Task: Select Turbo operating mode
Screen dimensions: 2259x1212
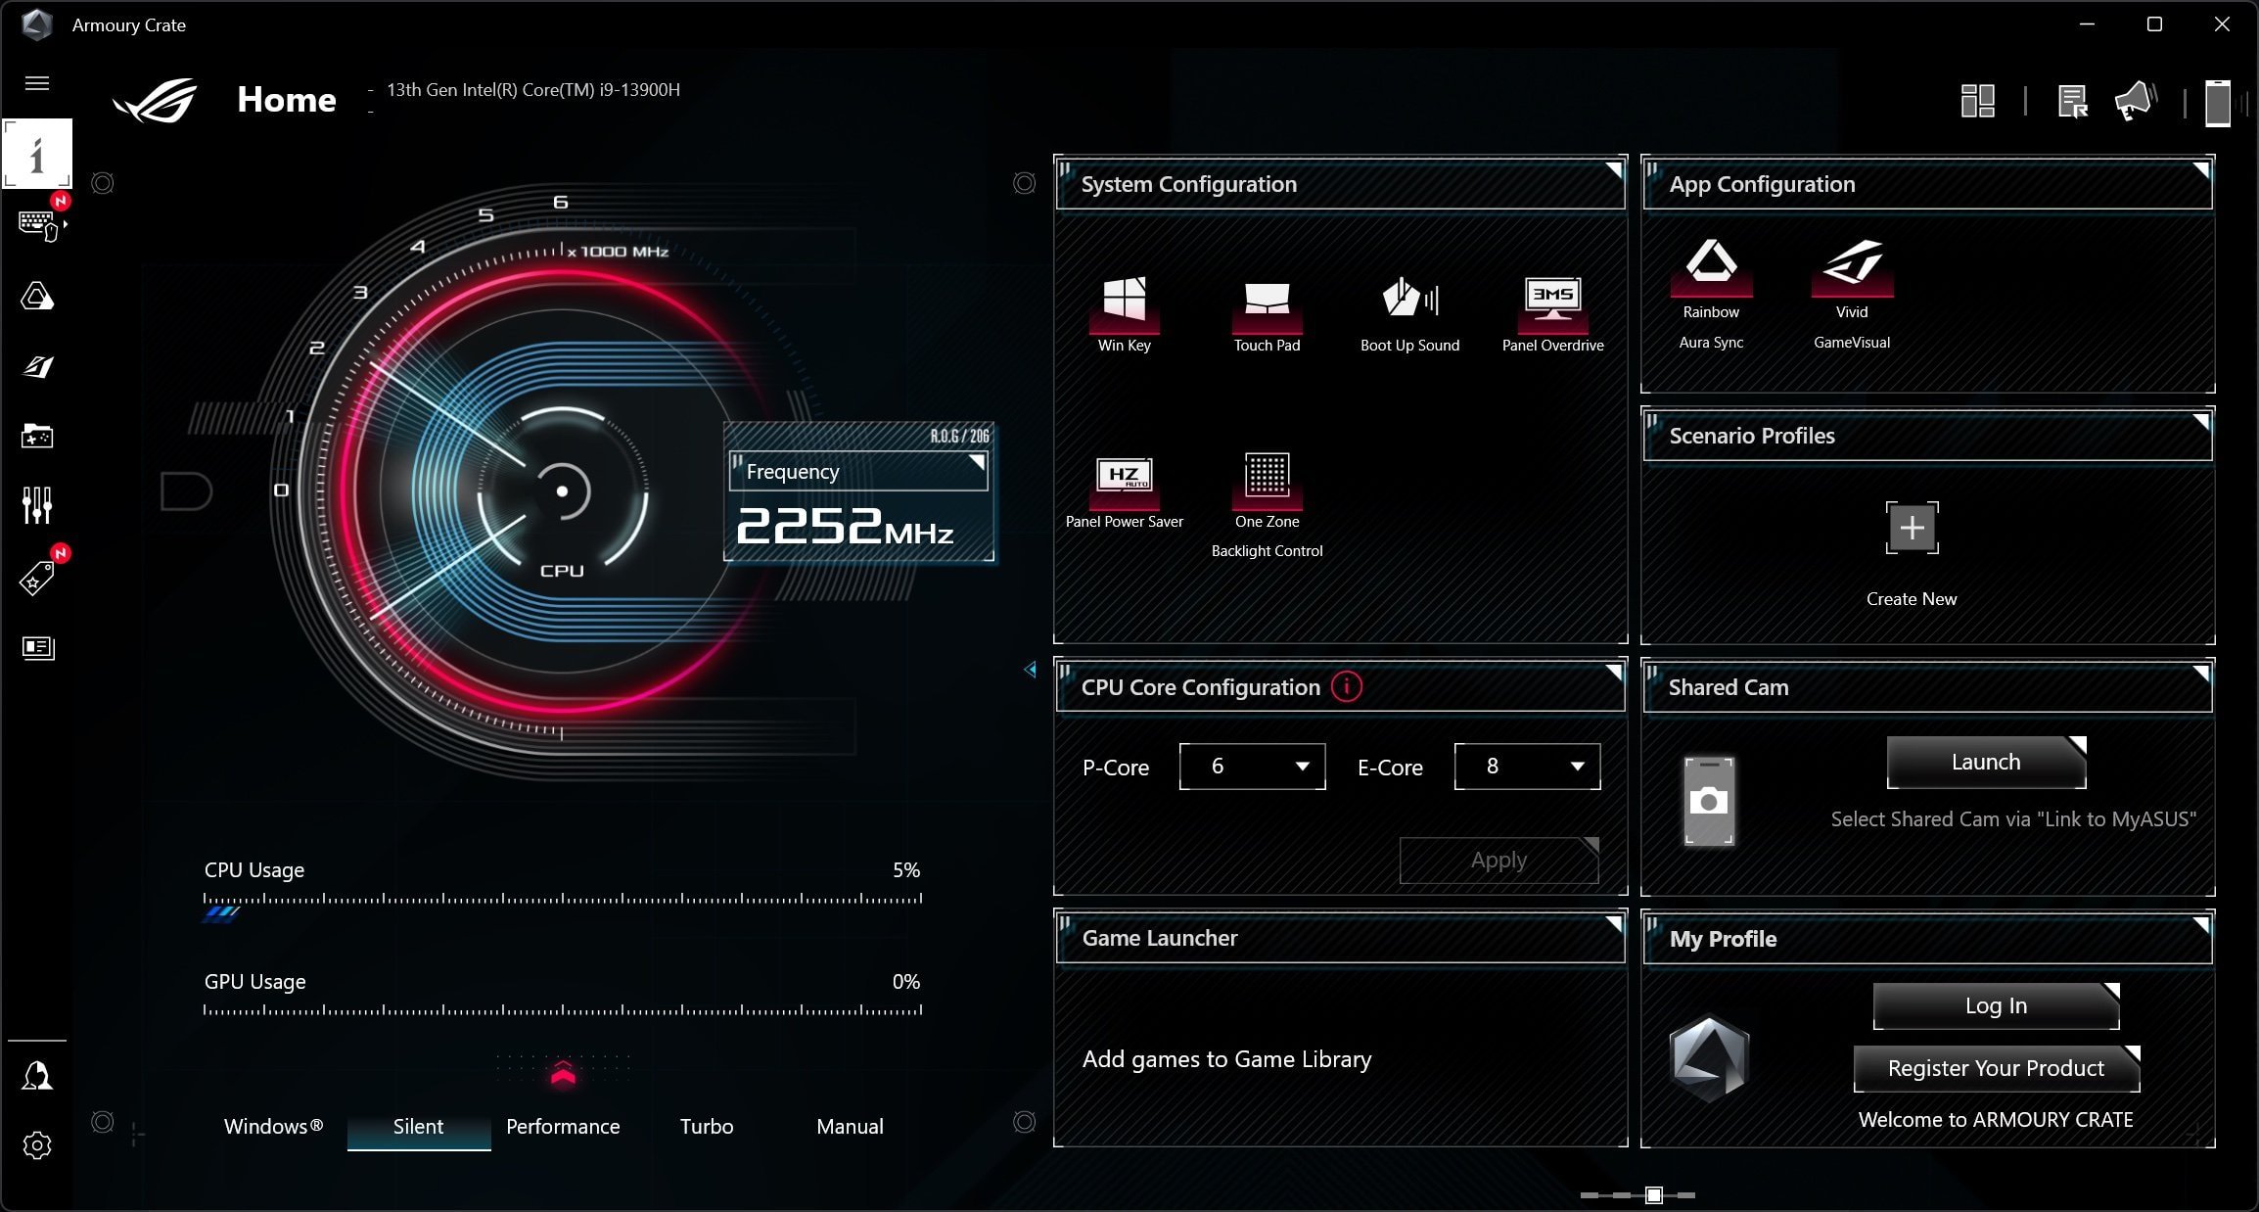Action: click(x=706, y=1126)
